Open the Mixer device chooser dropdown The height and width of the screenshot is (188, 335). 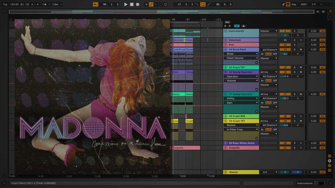pos(241,54)
